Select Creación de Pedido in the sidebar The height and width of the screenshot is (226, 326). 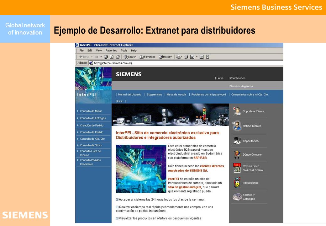tap(92, 126)
